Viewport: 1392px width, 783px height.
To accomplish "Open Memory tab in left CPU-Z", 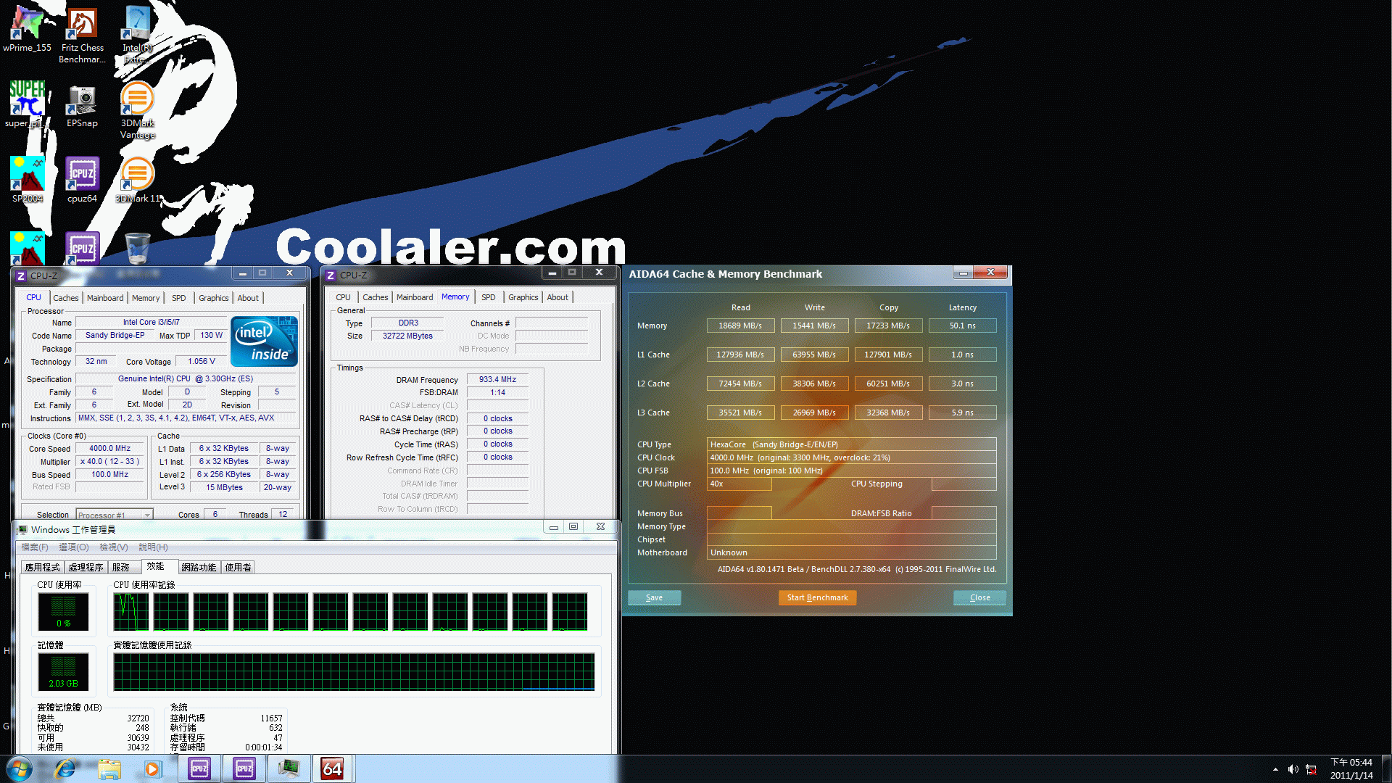I will click(x=146, y=298).
